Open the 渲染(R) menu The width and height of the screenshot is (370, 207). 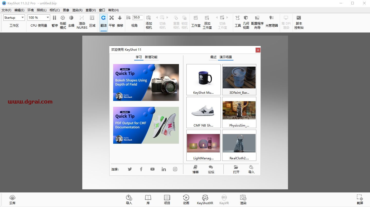[x=77, y=10]
